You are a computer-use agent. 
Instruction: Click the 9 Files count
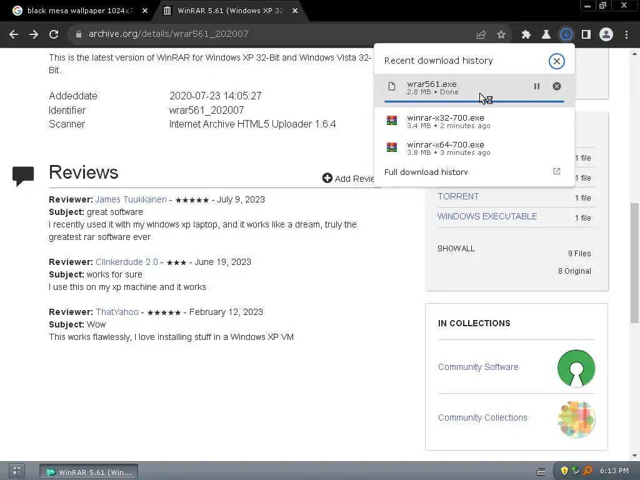click(579, 254)
